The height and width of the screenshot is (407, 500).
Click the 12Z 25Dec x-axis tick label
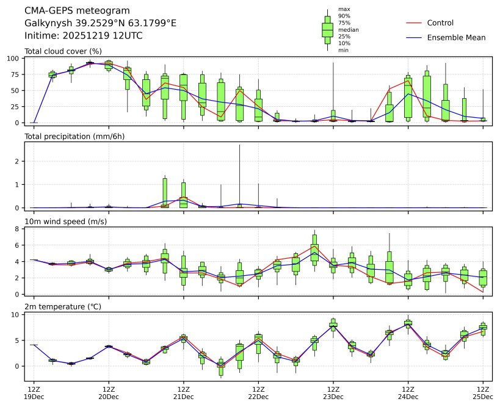[x=483, y=392]
